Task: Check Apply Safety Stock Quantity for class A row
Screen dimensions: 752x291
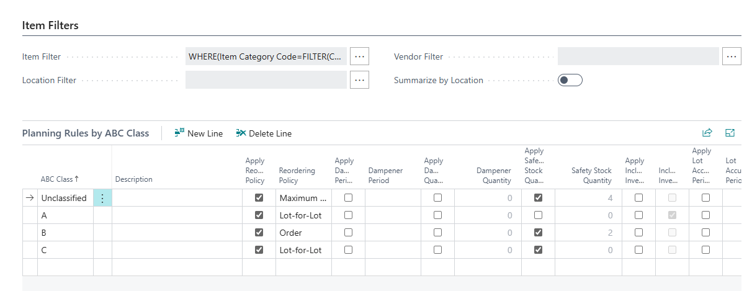Action: coord(538,215)
